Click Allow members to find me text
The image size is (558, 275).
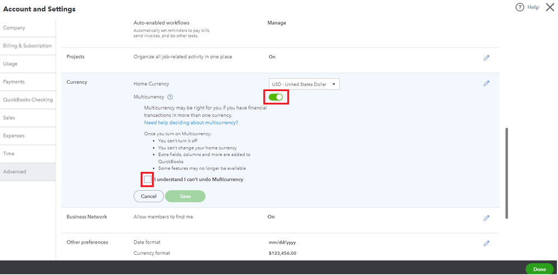pos(163,216)
